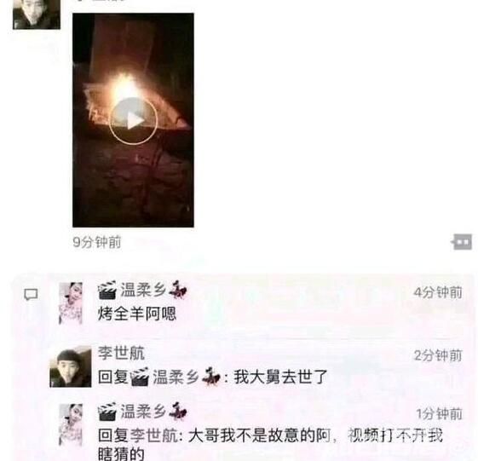
Task: Tap the 李世航 mention in the last reply
Action: [154, 435]
